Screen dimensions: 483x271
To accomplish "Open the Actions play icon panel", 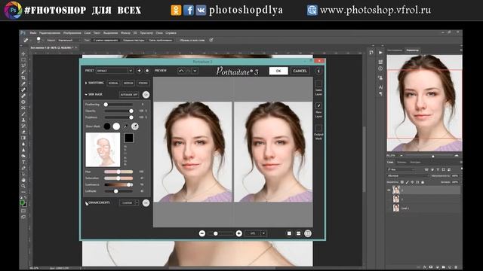I will [x=380, y=53].
